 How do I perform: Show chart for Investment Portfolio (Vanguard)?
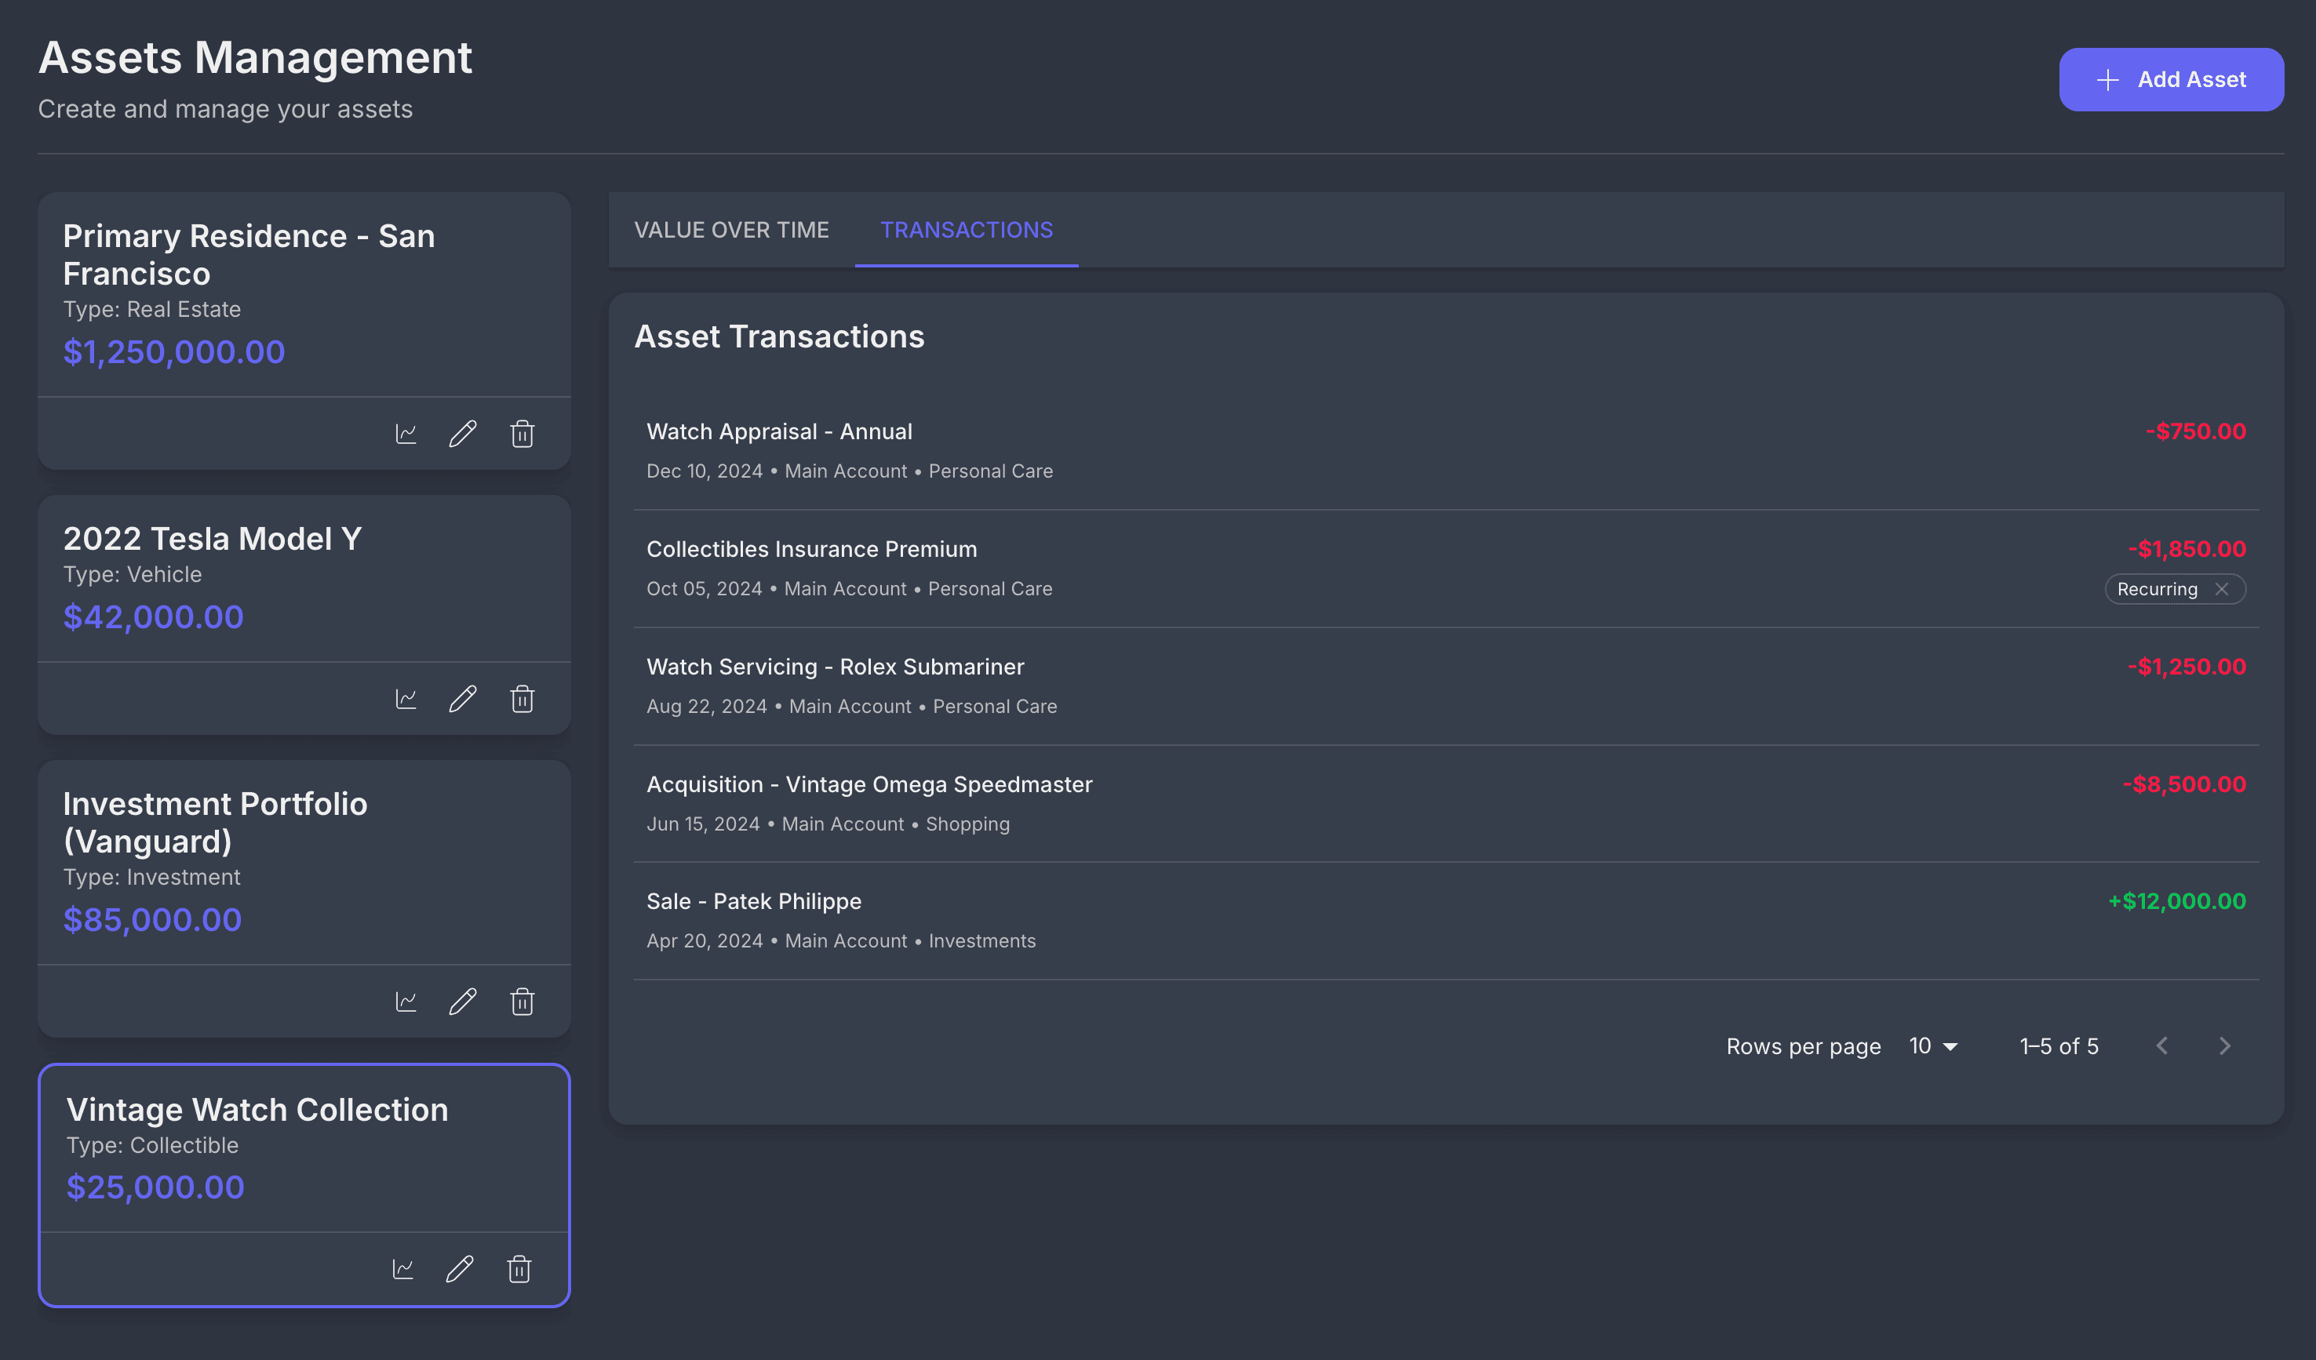tap(406, 1002)
